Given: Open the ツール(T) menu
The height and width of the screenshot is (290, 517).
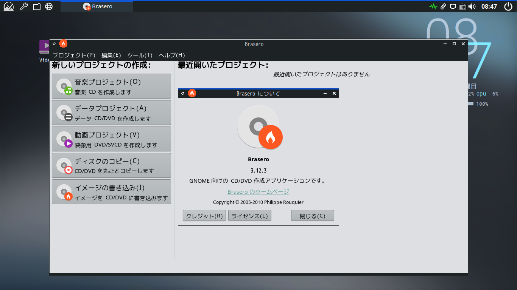Looking at the screenshot, I should click(140, 55).
